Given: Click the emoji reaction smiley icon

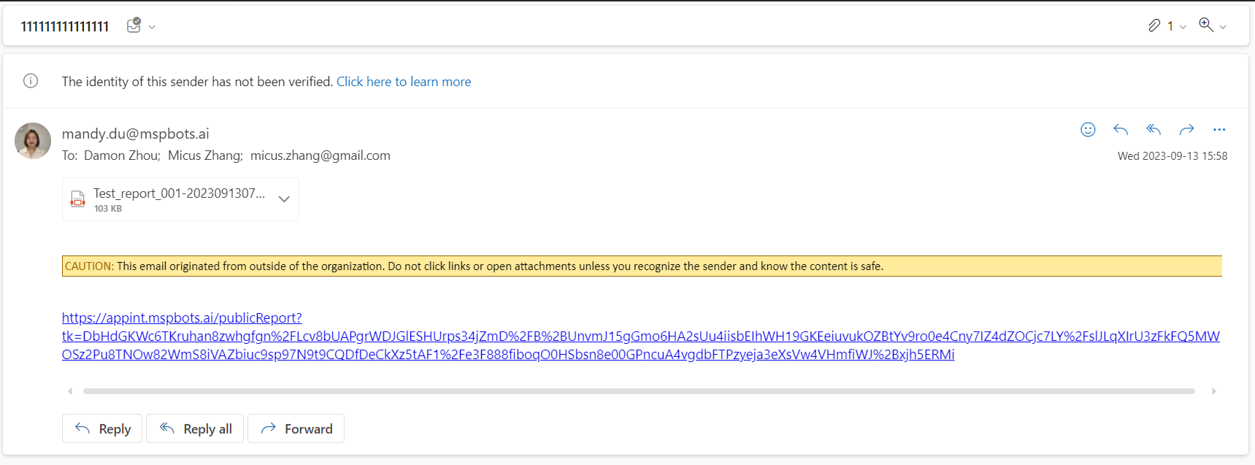Looking at the screenshot, I should click(x=1088, y=130).
